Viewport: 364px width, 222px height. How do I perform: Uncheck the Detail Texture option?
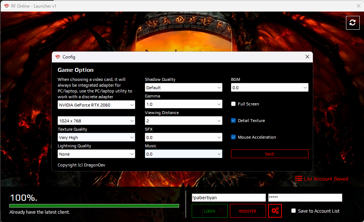click(233, 121)
